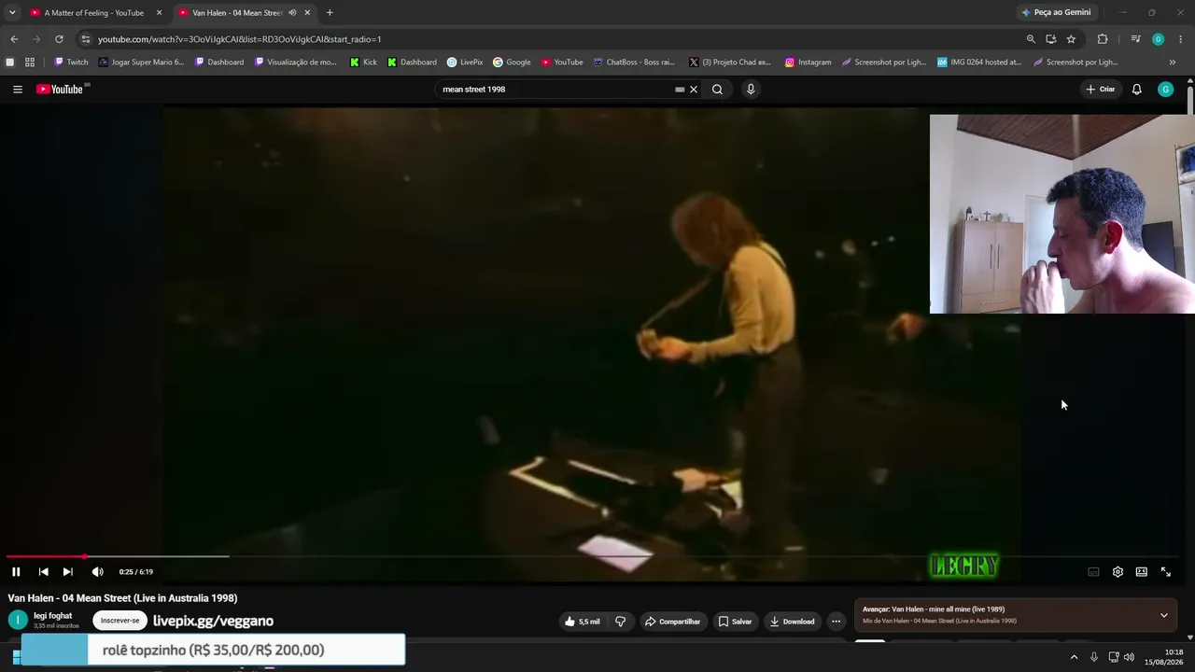Click the Peça ao Gemini button

click(x=1056, y=13)
